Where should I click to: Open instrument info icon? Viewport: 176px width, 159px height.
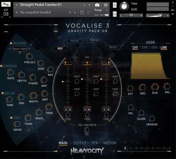point(106,5)
